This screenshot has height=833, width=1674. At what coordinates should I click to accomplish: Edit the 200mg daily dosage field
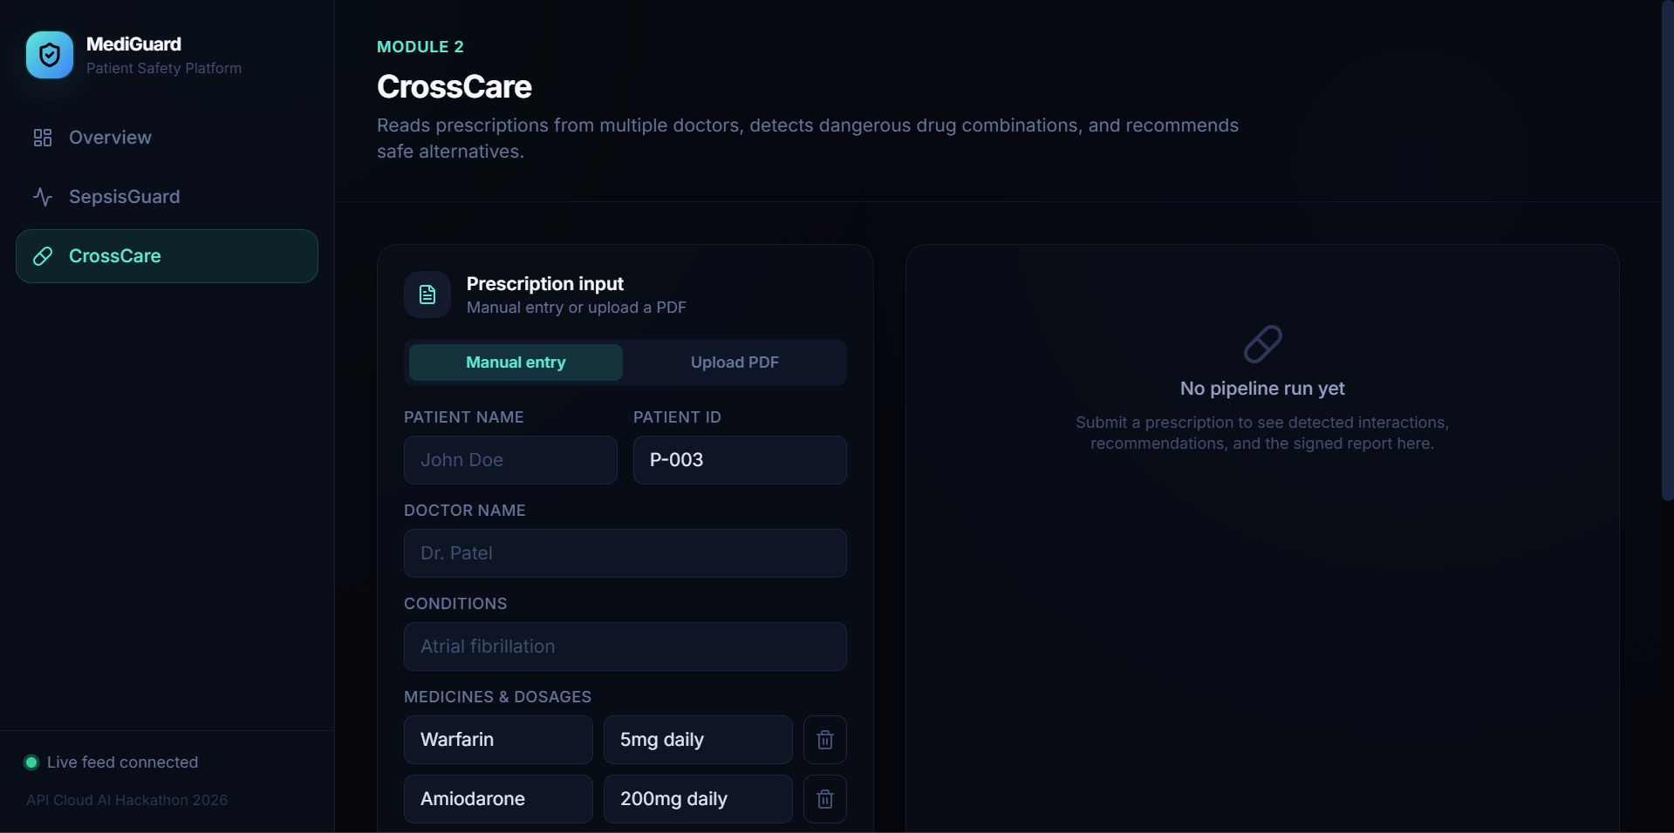tap(698, 799)
